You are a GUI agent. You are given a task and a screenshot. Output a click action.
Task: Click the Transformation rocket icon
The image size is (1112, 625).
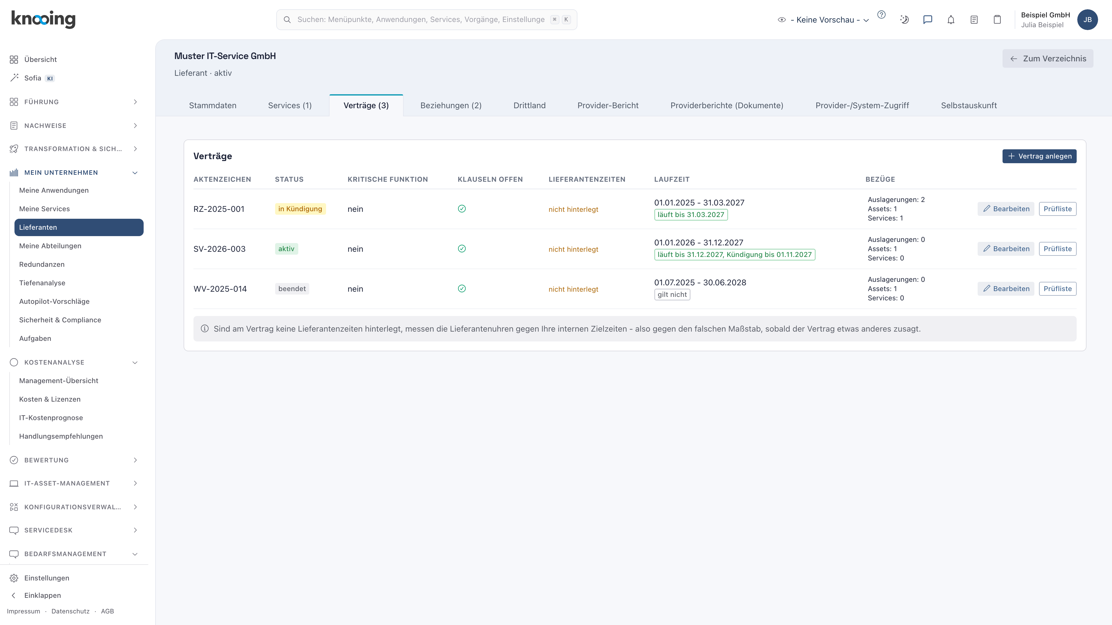[14, 149]
